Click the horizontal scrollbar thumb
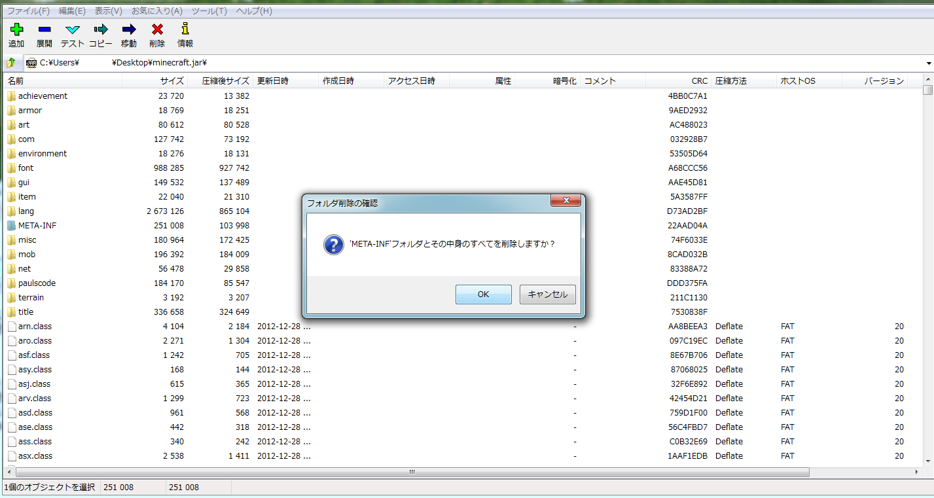The height and width of the screenshot is (498, 934). 412,471
